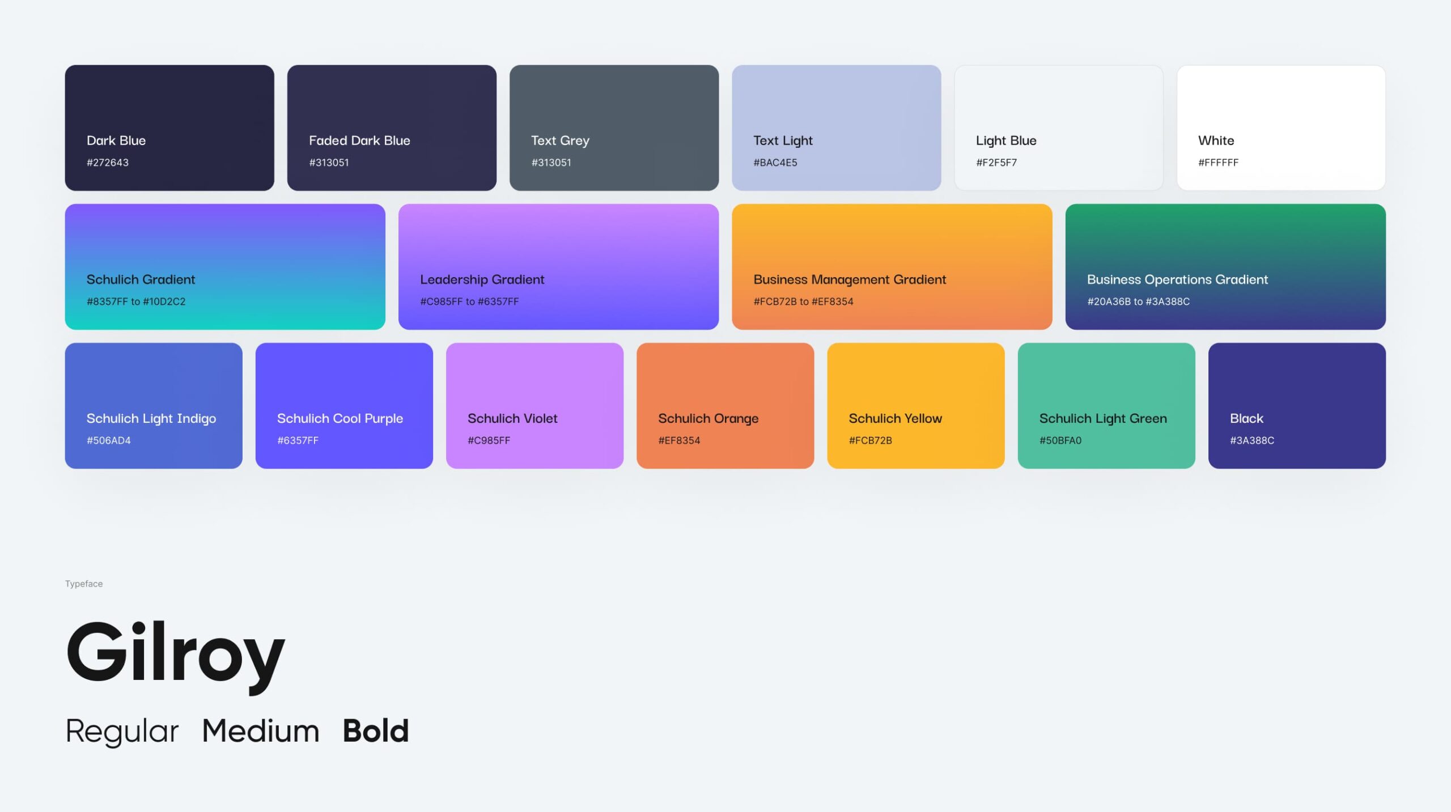The width and height of the screenshot is (1451, 812).
Task: Select the Text Light swatch
Action: tap(836, 127)
